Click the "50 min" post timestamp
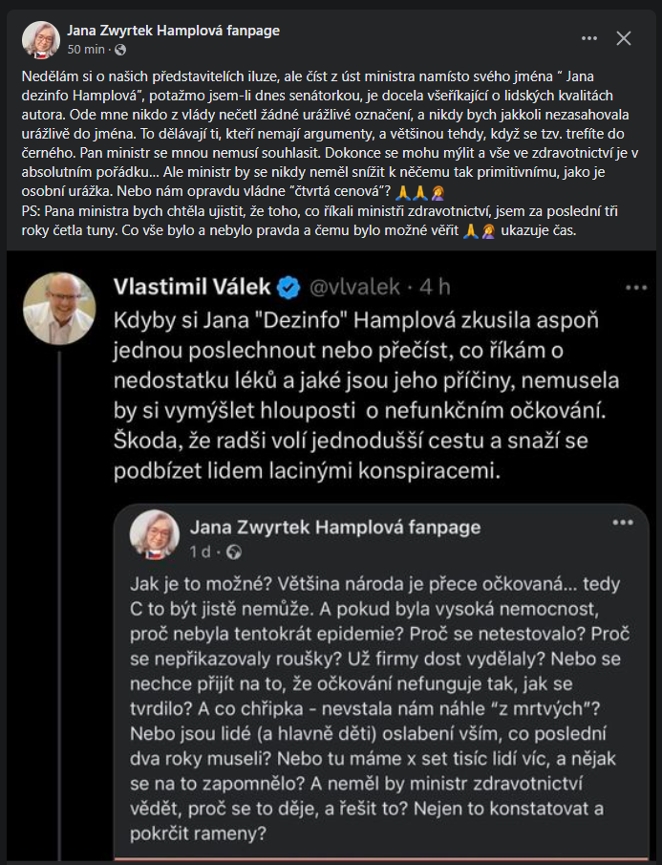This screenshot has width=662, height=865. pyautogui.click(x=85, y=49)
